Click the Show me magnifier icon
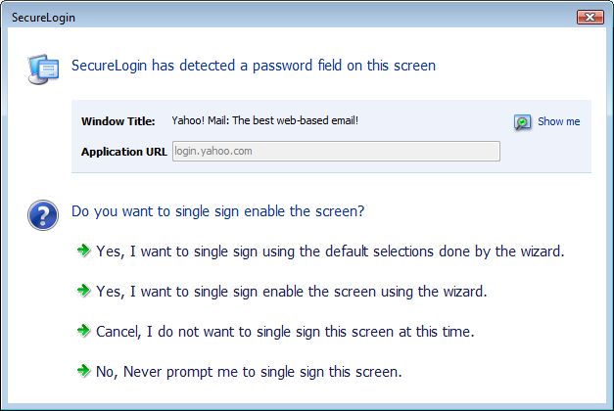The width and height of the screenshot is (614, 411). pos(523,122)
